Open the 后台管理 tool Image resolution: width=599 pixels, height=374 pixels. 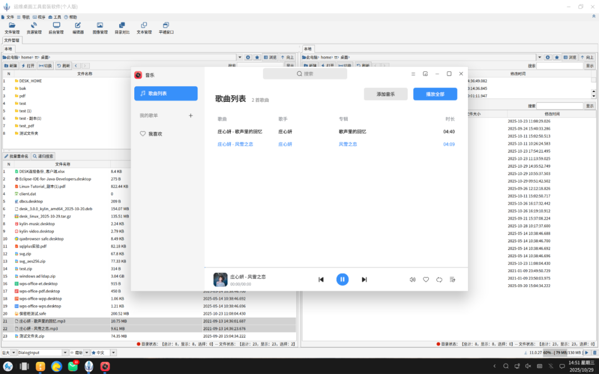point(56,28)
